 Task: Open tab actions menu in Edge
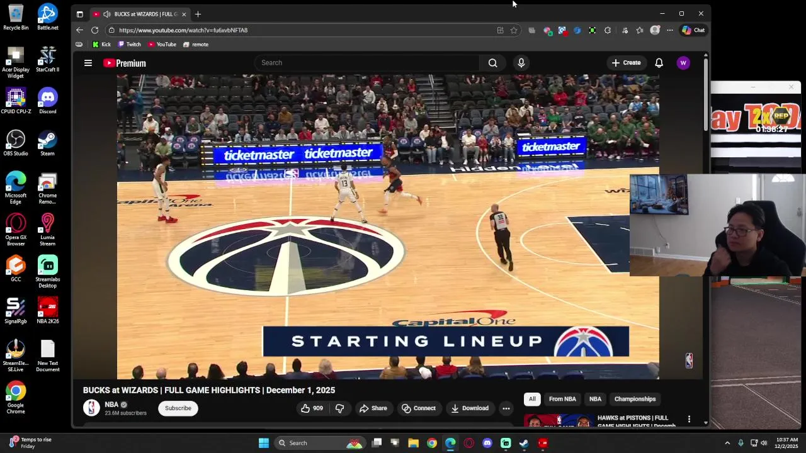[x=79, y=14]
